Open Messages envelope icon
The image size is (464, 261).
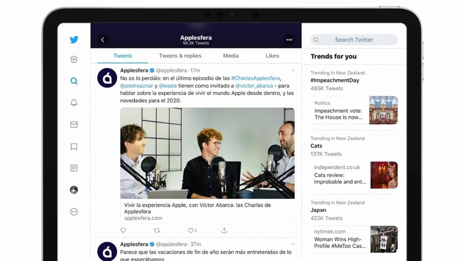pyautogui.click(x=74, y=124)
